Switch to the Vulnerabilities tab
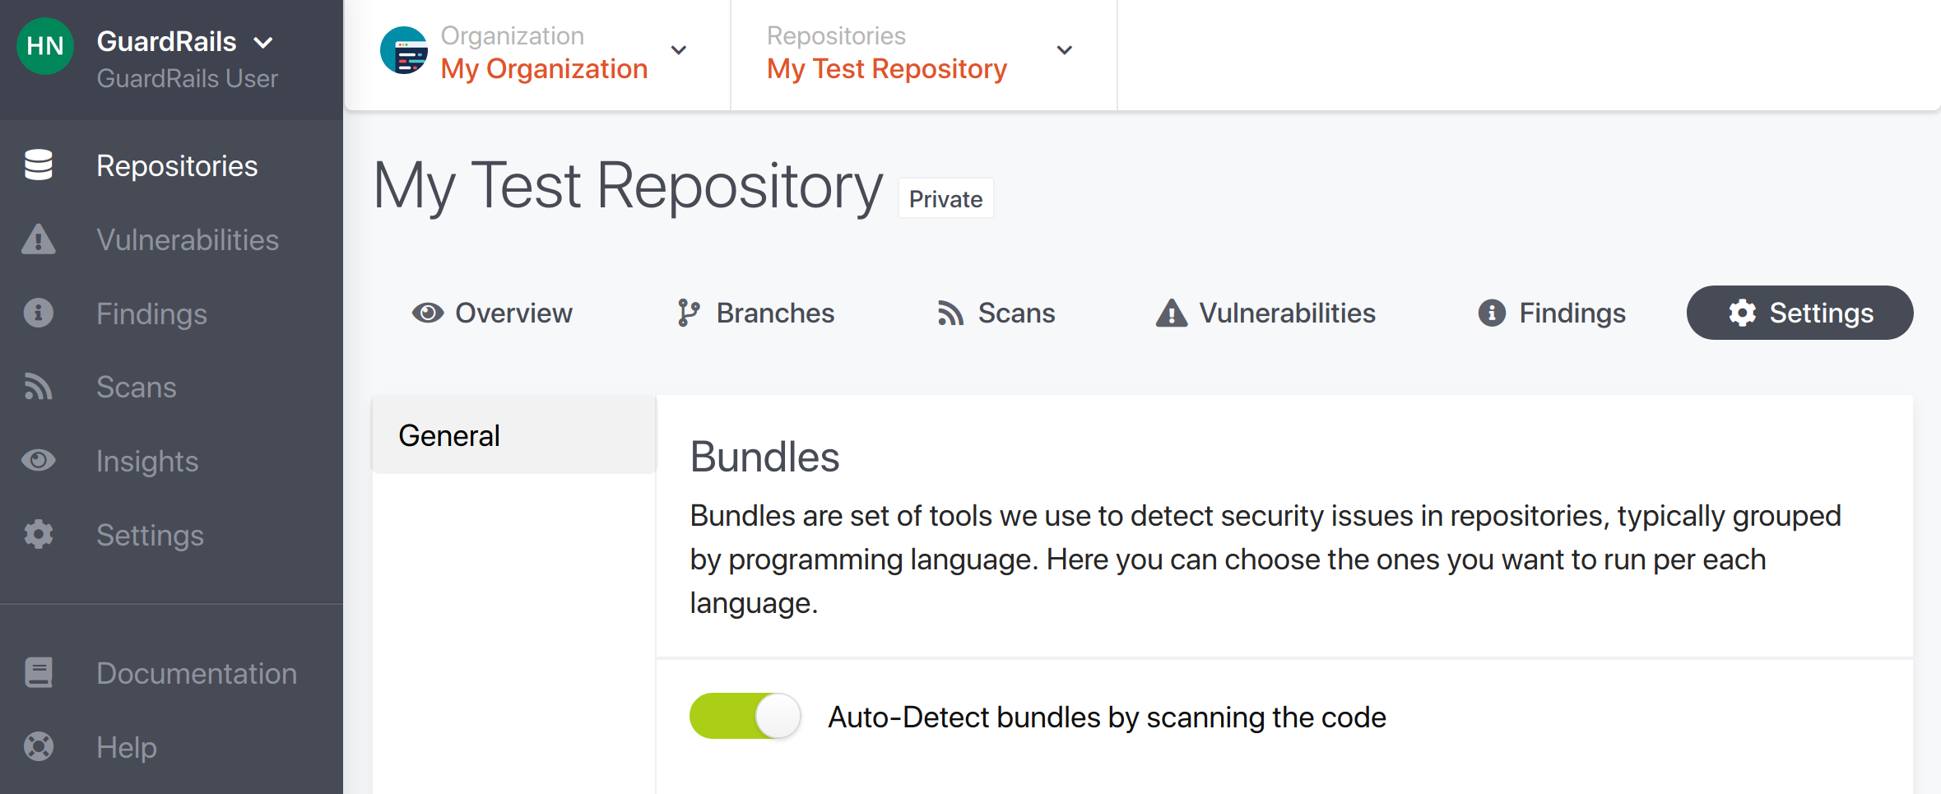This screenshot has height=794, width=1941. pyautogui.click(x=1265, y=313)
